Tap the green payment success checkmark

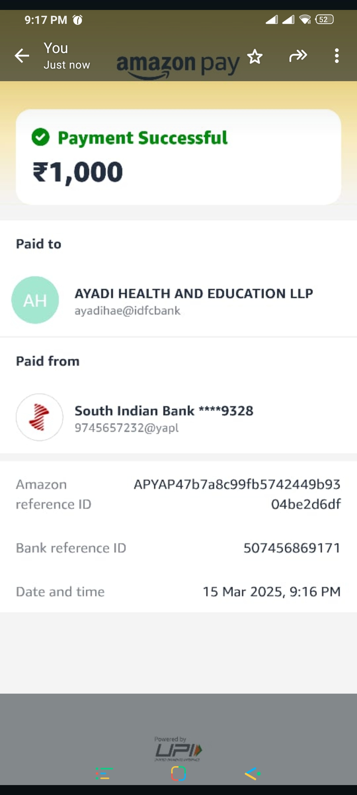40,137
